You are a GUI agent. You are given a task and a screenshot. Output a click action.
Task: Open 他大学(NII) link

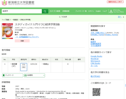pos(95,76)
